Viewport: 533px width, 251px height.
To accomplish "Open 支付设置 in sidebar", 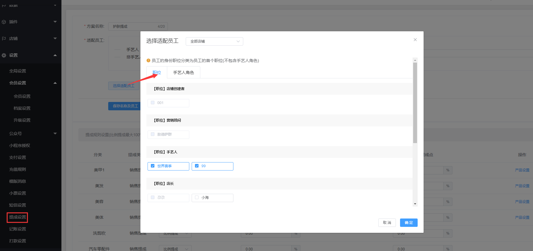I will pos(18,157).
